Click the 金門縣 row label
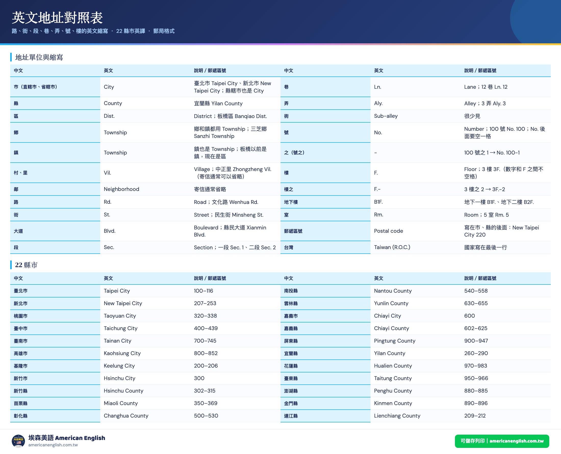 [x=325, y=403]
